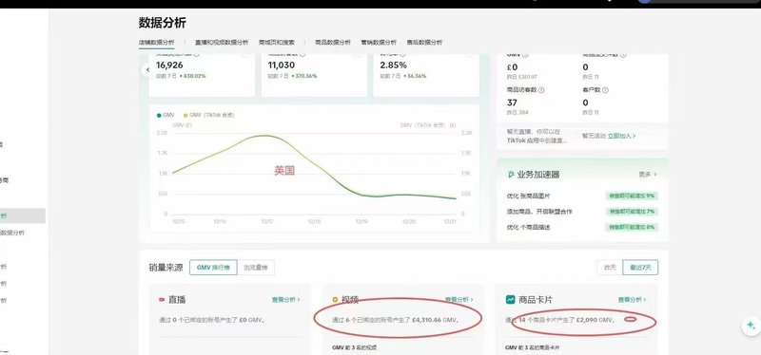Click the 销售额可能增加 8% badge
Screen dimensions: 761x355
pyautogui.click(x=632, y=227)
